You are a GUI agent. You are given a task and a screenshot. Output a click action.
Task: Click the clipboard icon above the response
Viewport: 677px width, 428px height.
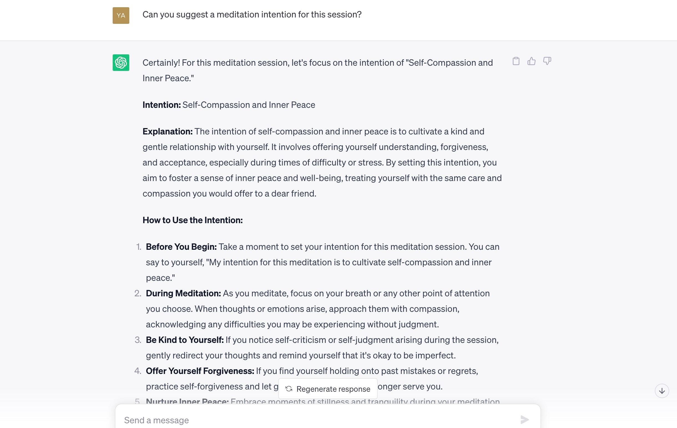(516, 61)
